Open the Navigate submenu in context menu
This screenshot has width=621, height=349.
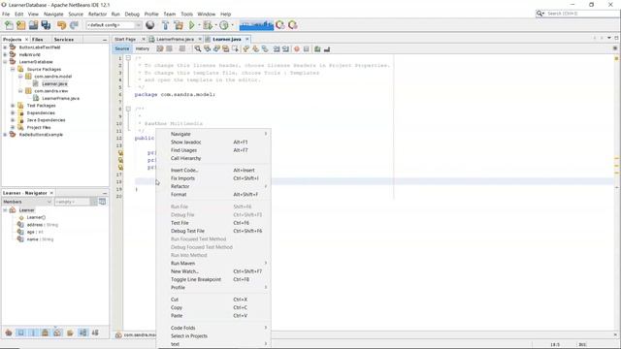click(x=214, y=134)
